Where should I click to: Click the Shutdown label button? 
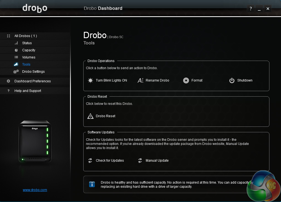coord(245,80)
